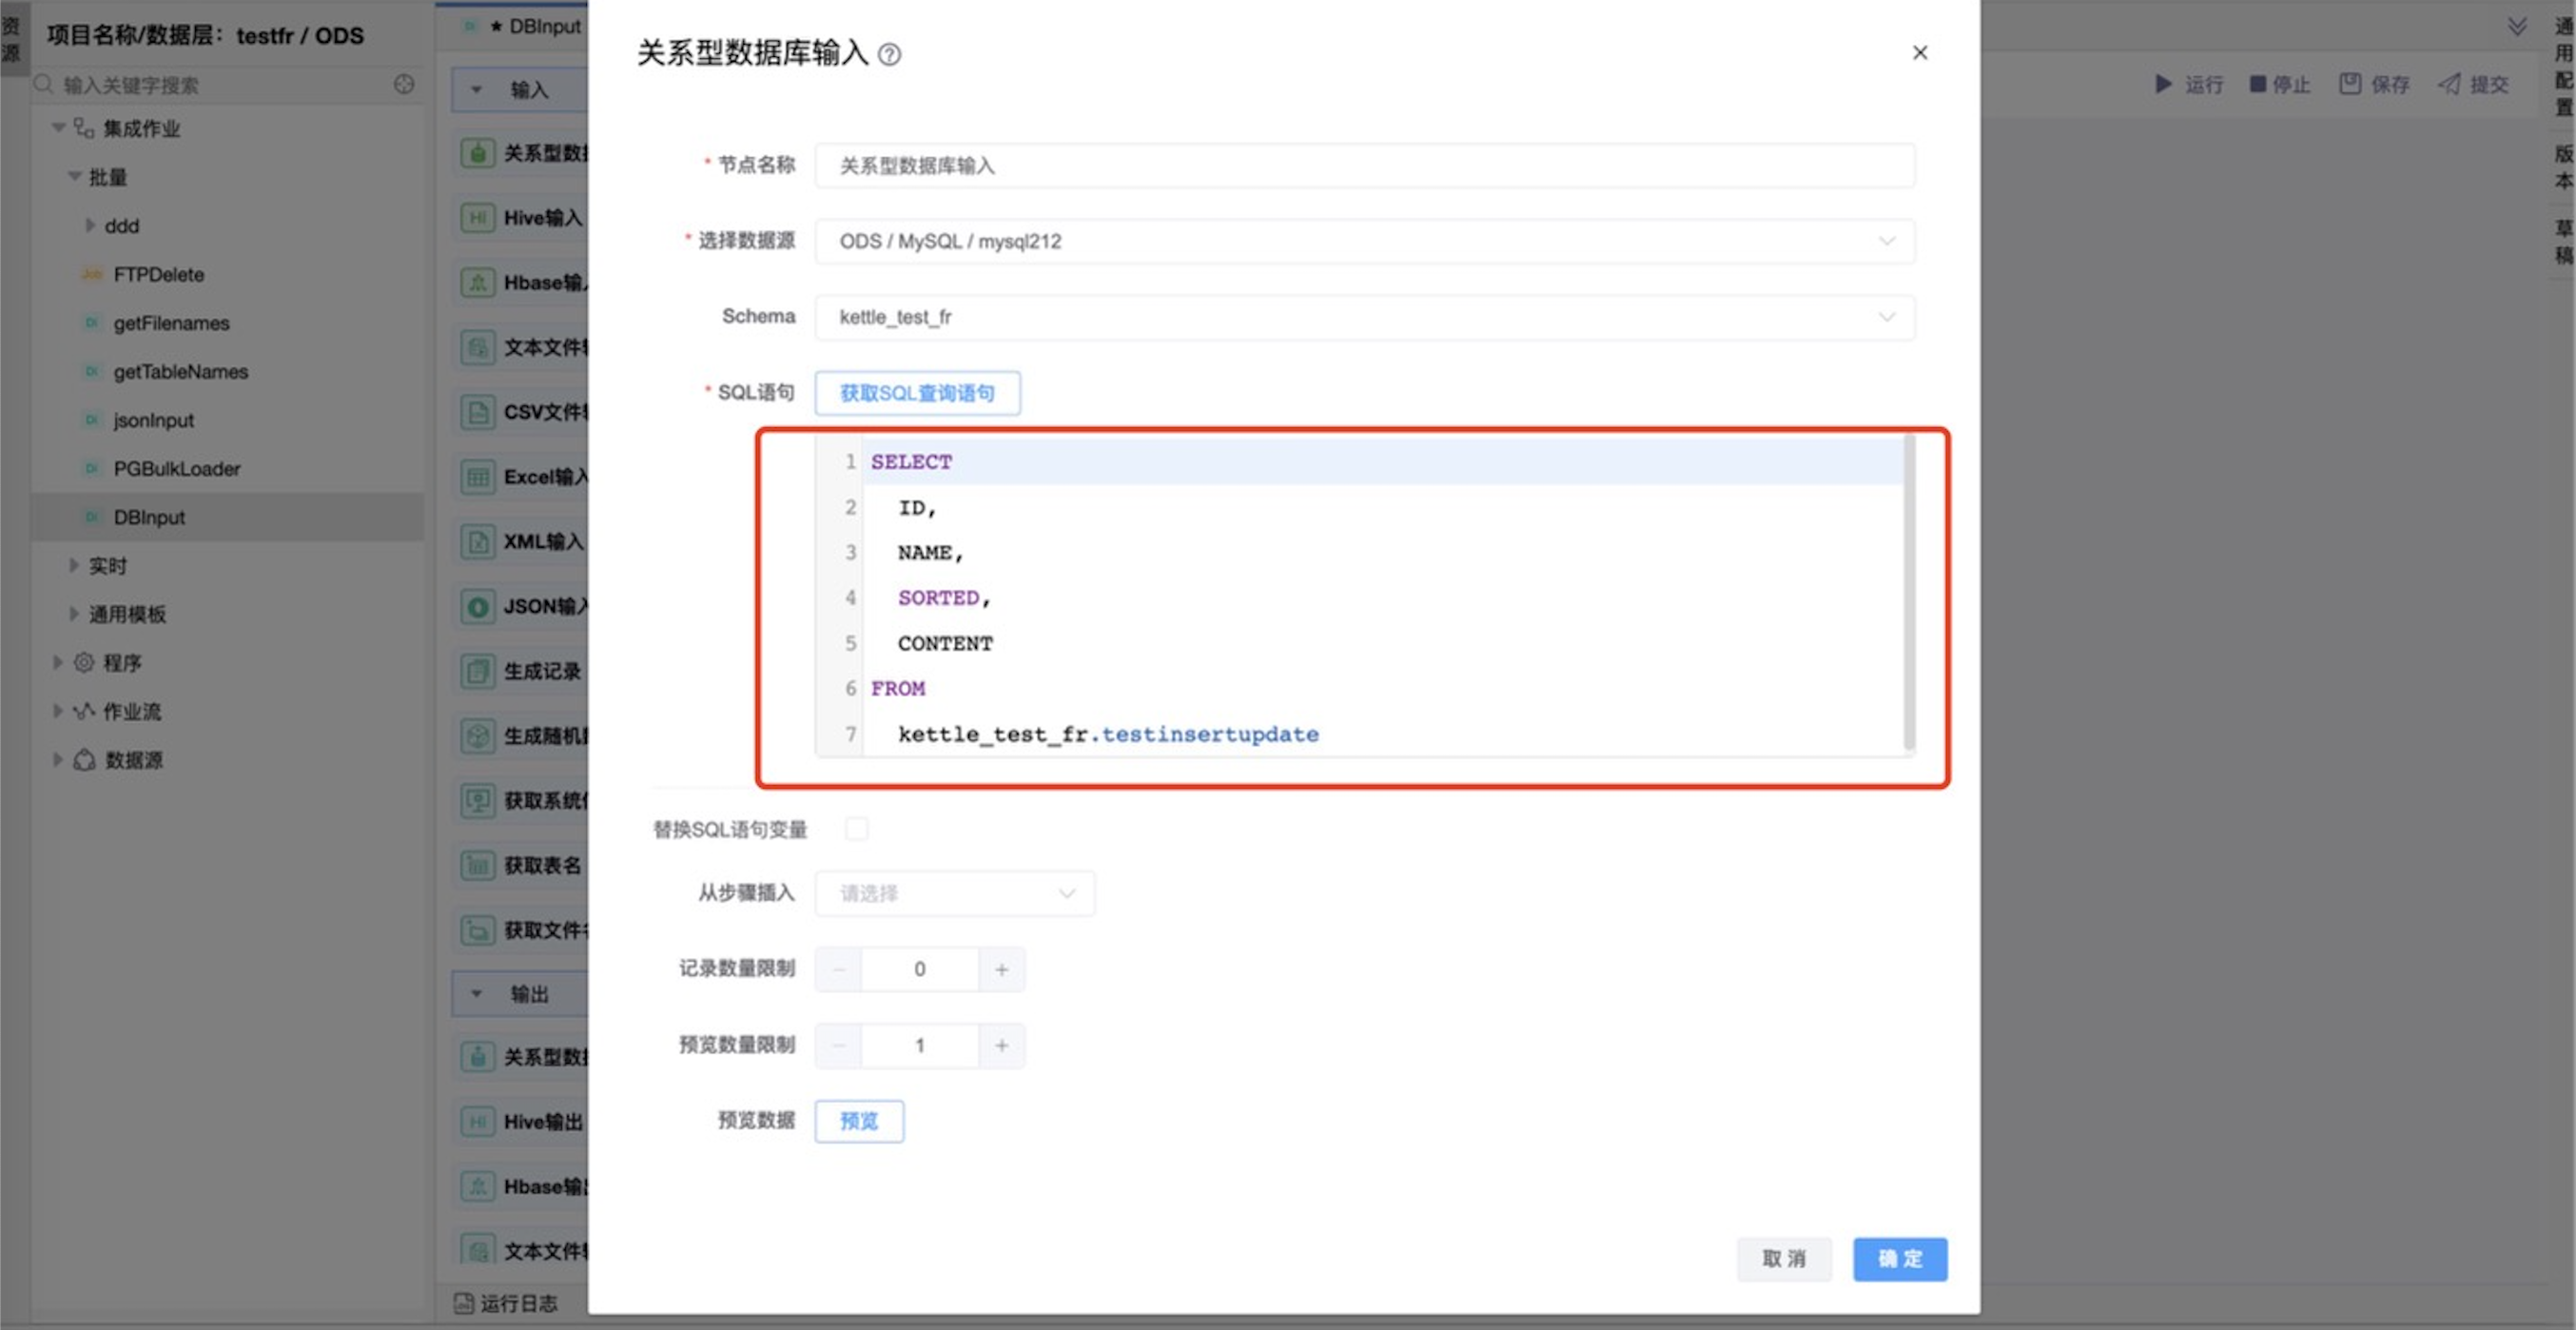Click the 预览 button

click(x=858, y=1120)
